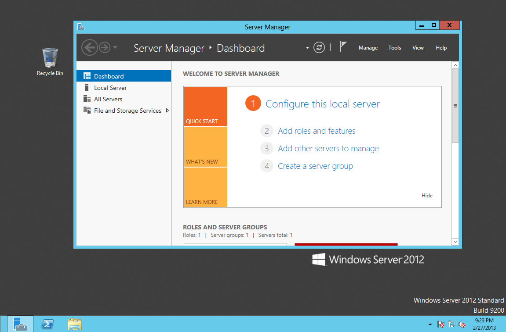Click the Dashboard grid icon
Image resolution: width=506 pixels, height=332 pixels.
(87, 76)
